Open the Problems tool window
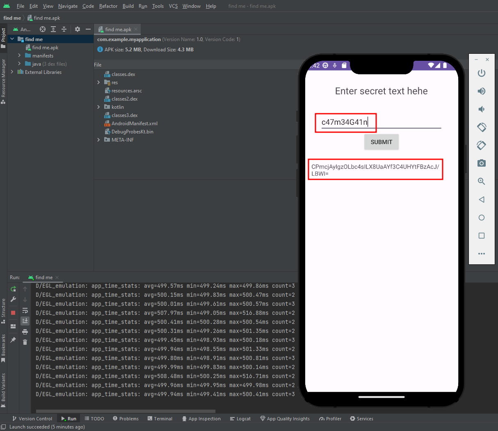 pyautogui.click(x=126, y=419)
